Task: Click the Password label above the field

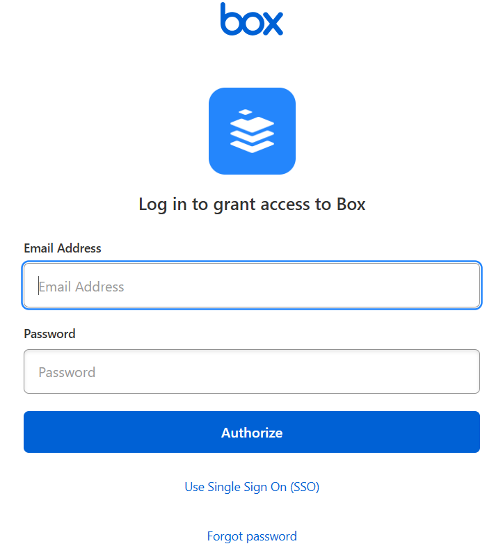Action: point(49,334)
